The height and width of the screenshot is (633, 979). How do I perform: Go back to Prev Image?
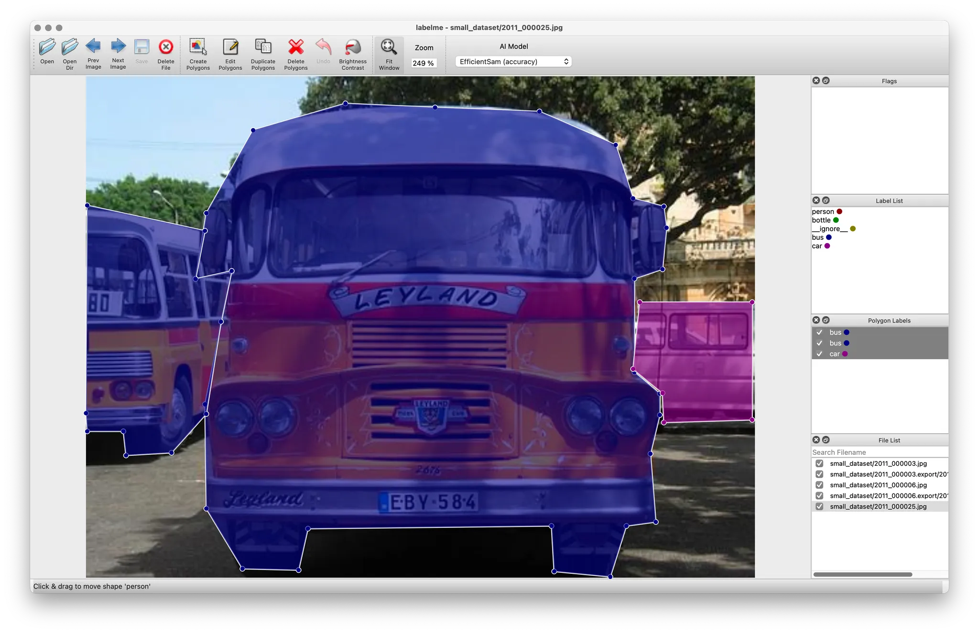click(93, 47)
